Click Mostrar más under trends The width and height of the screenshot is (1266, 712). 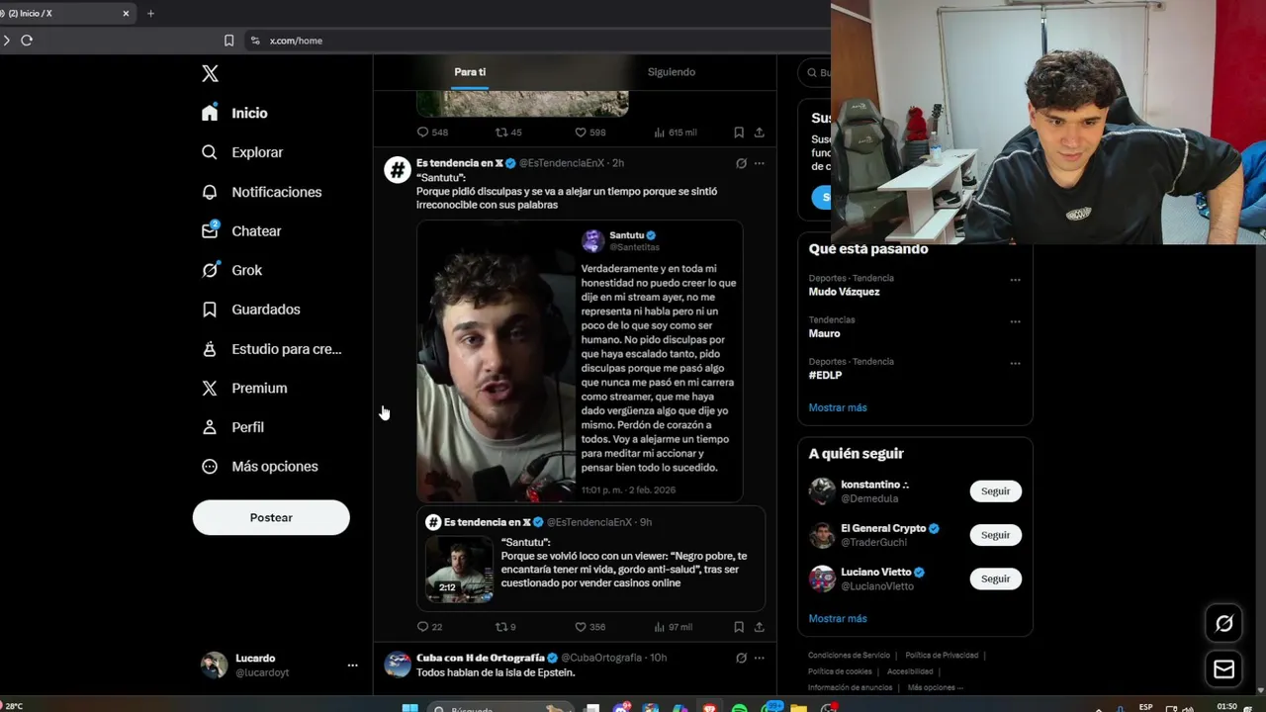pos(837,407)
